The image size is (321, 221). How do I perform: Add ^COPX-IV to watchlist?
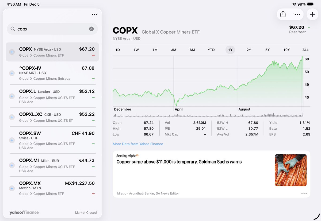point(12,73)
